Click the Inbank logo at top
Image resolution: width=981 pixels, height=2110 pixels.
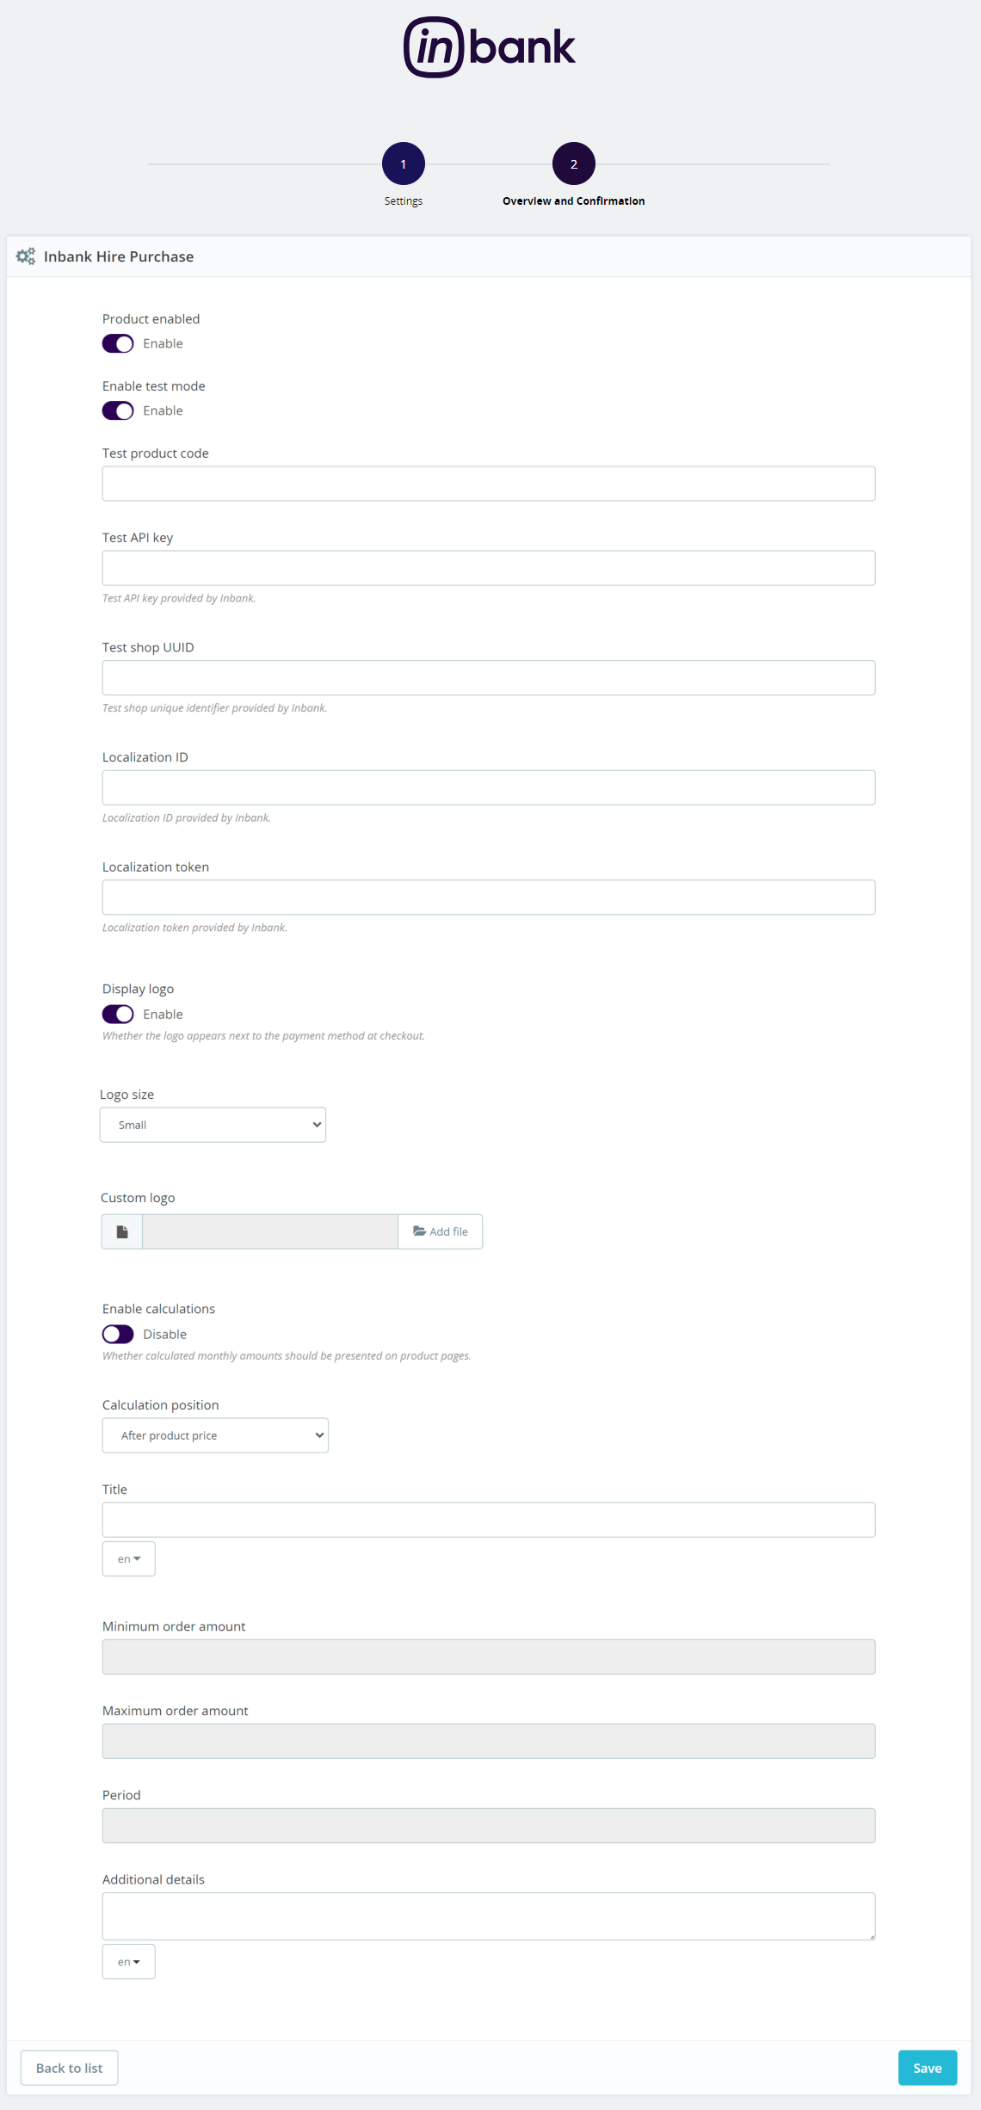tap(489, 48)
